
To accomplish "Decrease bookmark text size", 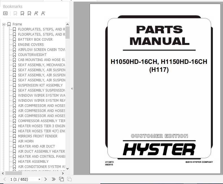I will (43, 13).
